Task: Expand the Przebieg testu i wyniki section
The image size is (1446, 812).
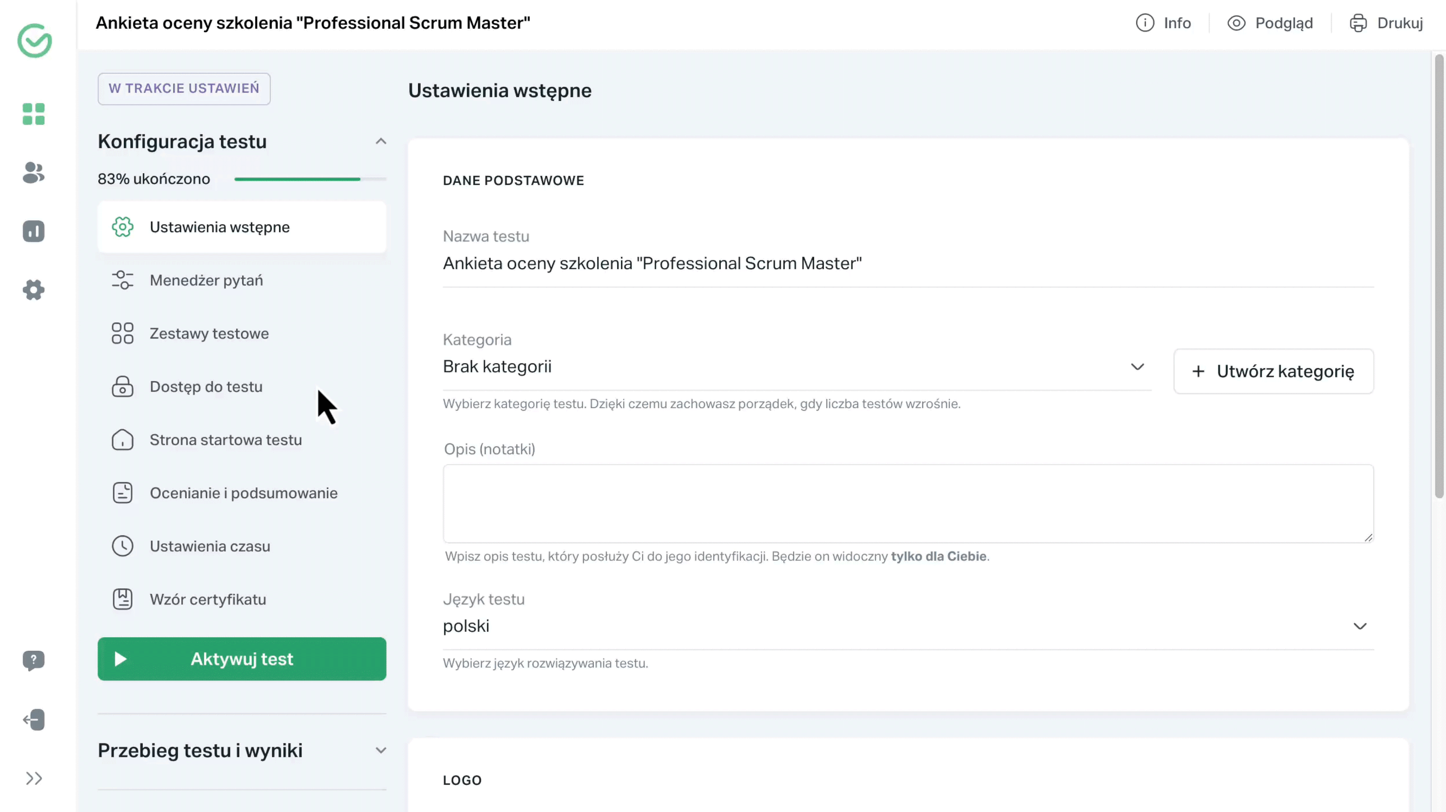Action: 381,750
